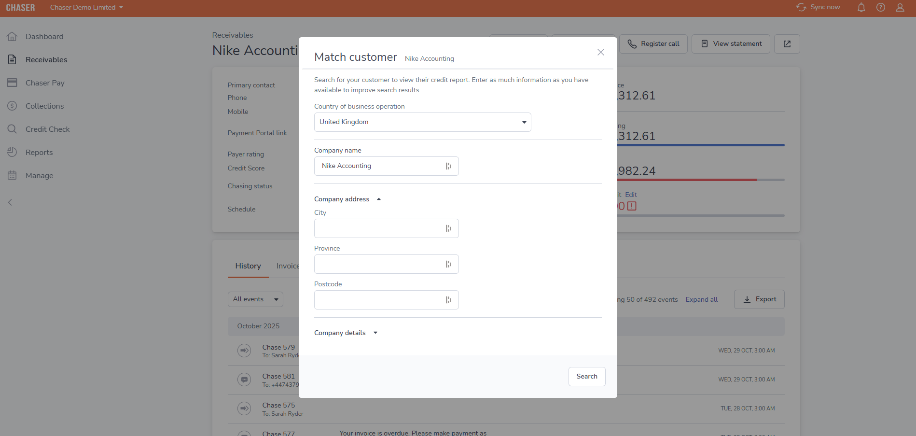Open the user profile icon
The image size is (916, 436).
pos(901,7)
